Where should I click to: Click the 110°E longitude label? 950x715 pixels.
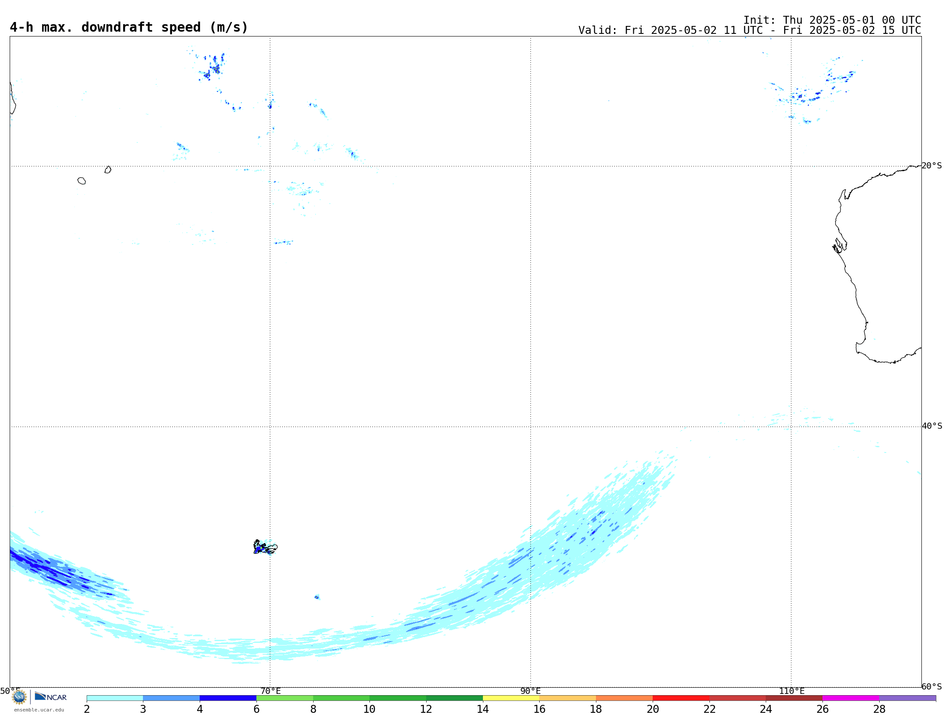[x=792, y=691]
